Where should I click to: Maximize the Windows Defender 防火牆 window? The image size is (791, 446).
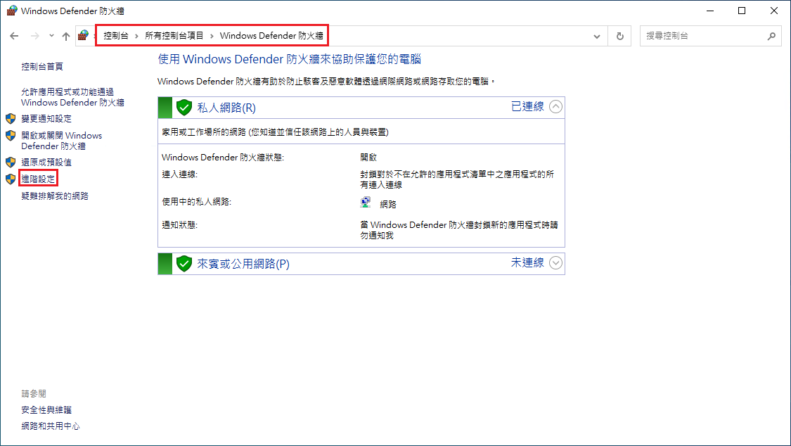742,11
